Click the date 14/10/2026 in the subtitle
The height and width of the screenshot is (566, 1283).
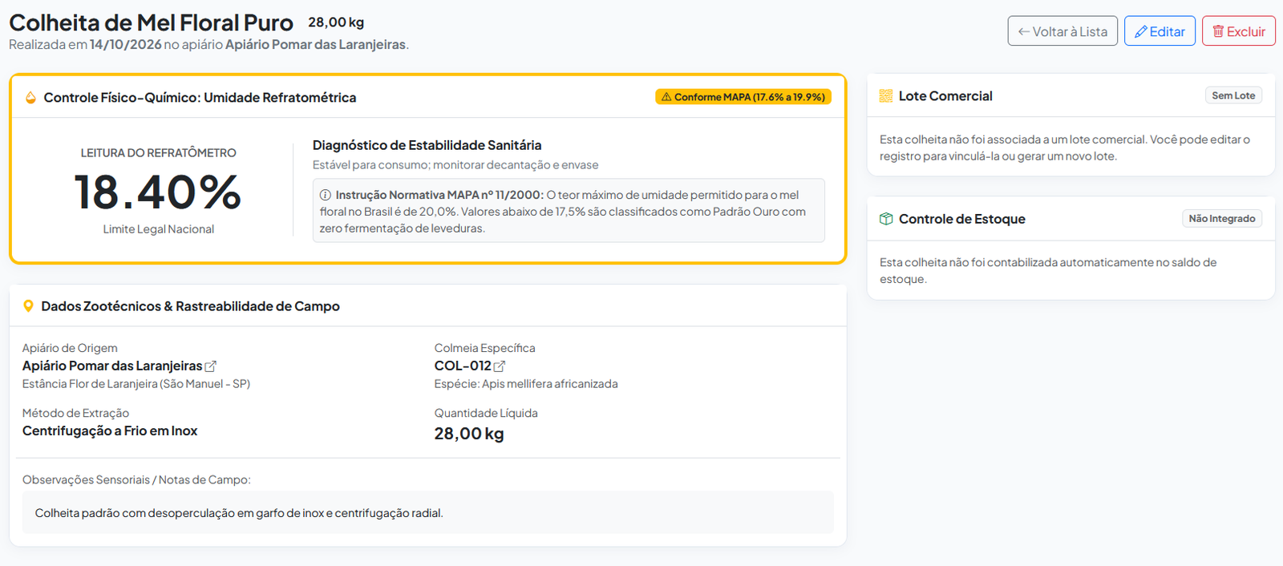126,44
